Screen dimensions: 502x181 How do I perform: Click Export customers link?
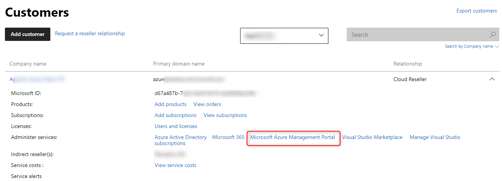476,11
